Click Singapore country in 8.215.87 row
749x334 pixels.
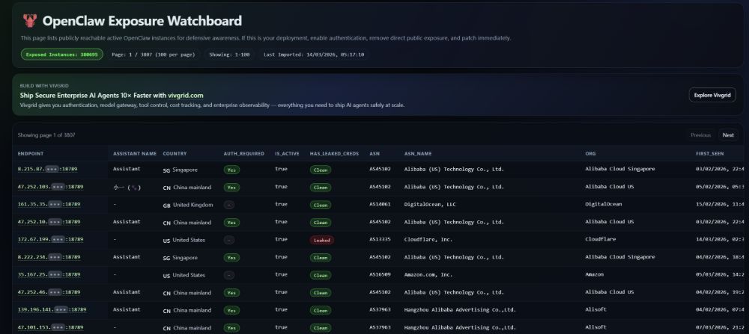tap(180, 170)
